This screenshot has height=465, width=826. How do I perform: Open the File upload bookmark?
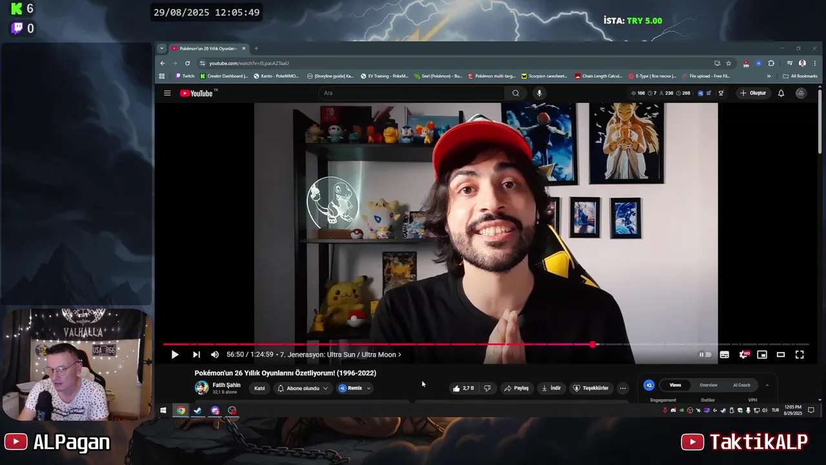(x=706, y=76)
